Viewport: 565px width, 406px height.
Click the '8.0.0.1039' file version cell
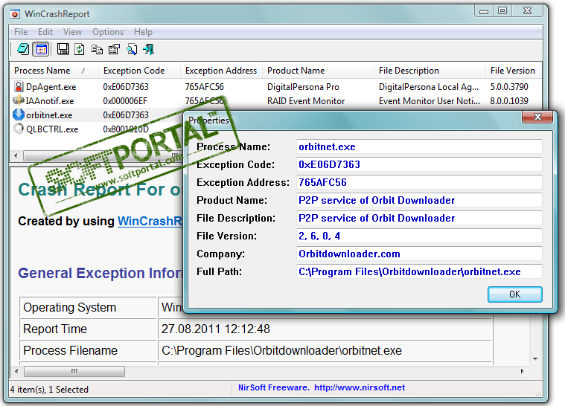508,101
